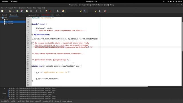The height and width of the screenshot is (103, 183).
Task: Quit Geany with toolbar exit icon
Action: click(105, 11)
